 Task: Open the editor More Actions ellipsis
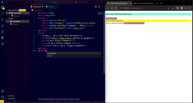(102, 7)
